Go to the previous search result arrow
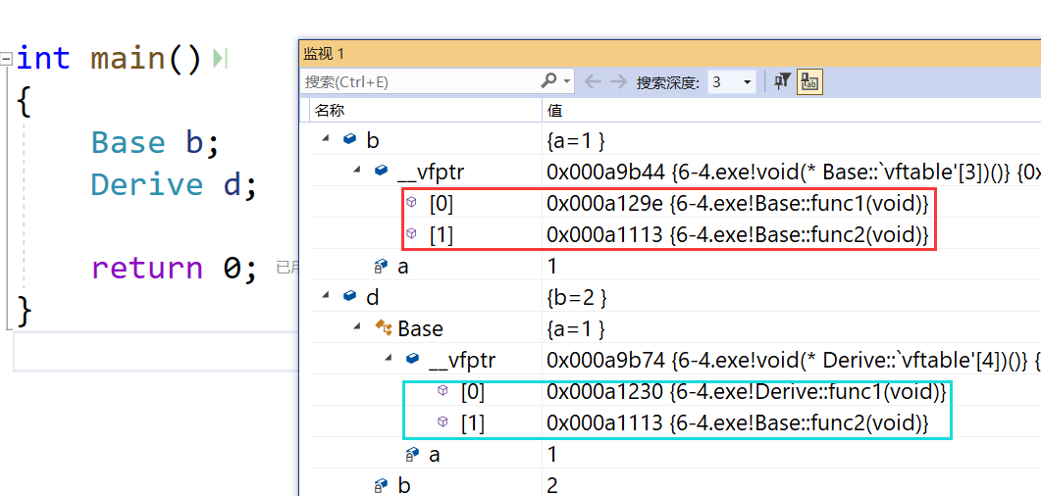The height and width of the screenshot is (496, 1041). click(593, 81)
